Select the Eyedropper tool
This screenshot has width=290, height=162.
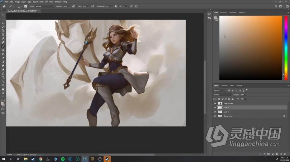[x=3, y=38]
